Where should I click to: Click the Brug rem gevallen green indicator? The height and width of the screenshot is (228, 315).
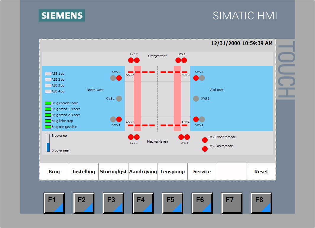pos(48,127)
